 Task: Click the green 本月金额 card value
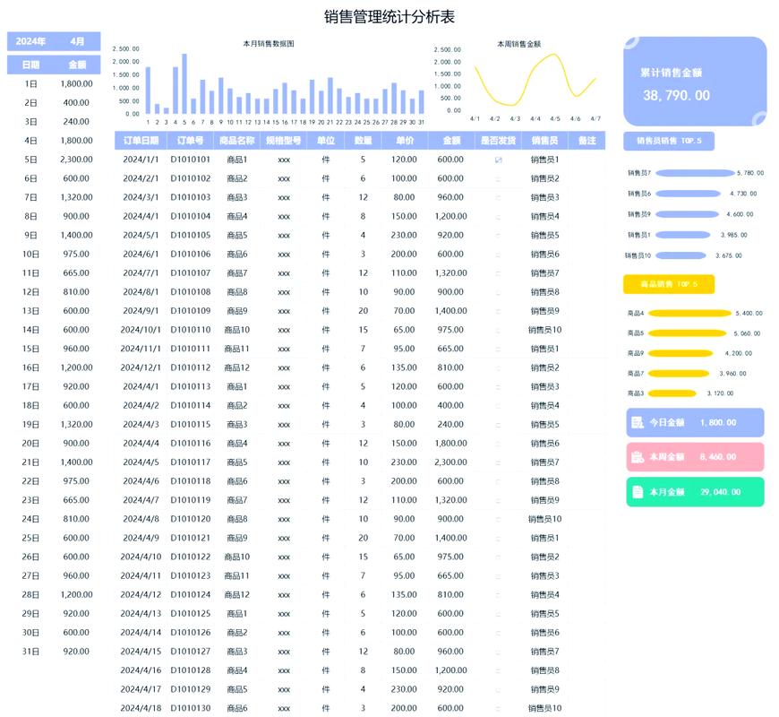tap(721, 492)
